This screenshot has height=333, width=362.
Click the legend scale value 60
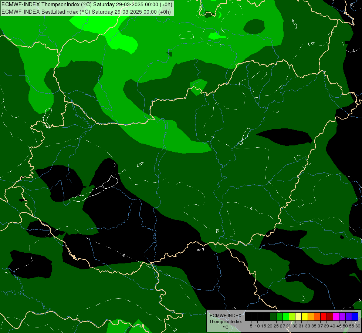pyautogui.click(x=358, y=326)
